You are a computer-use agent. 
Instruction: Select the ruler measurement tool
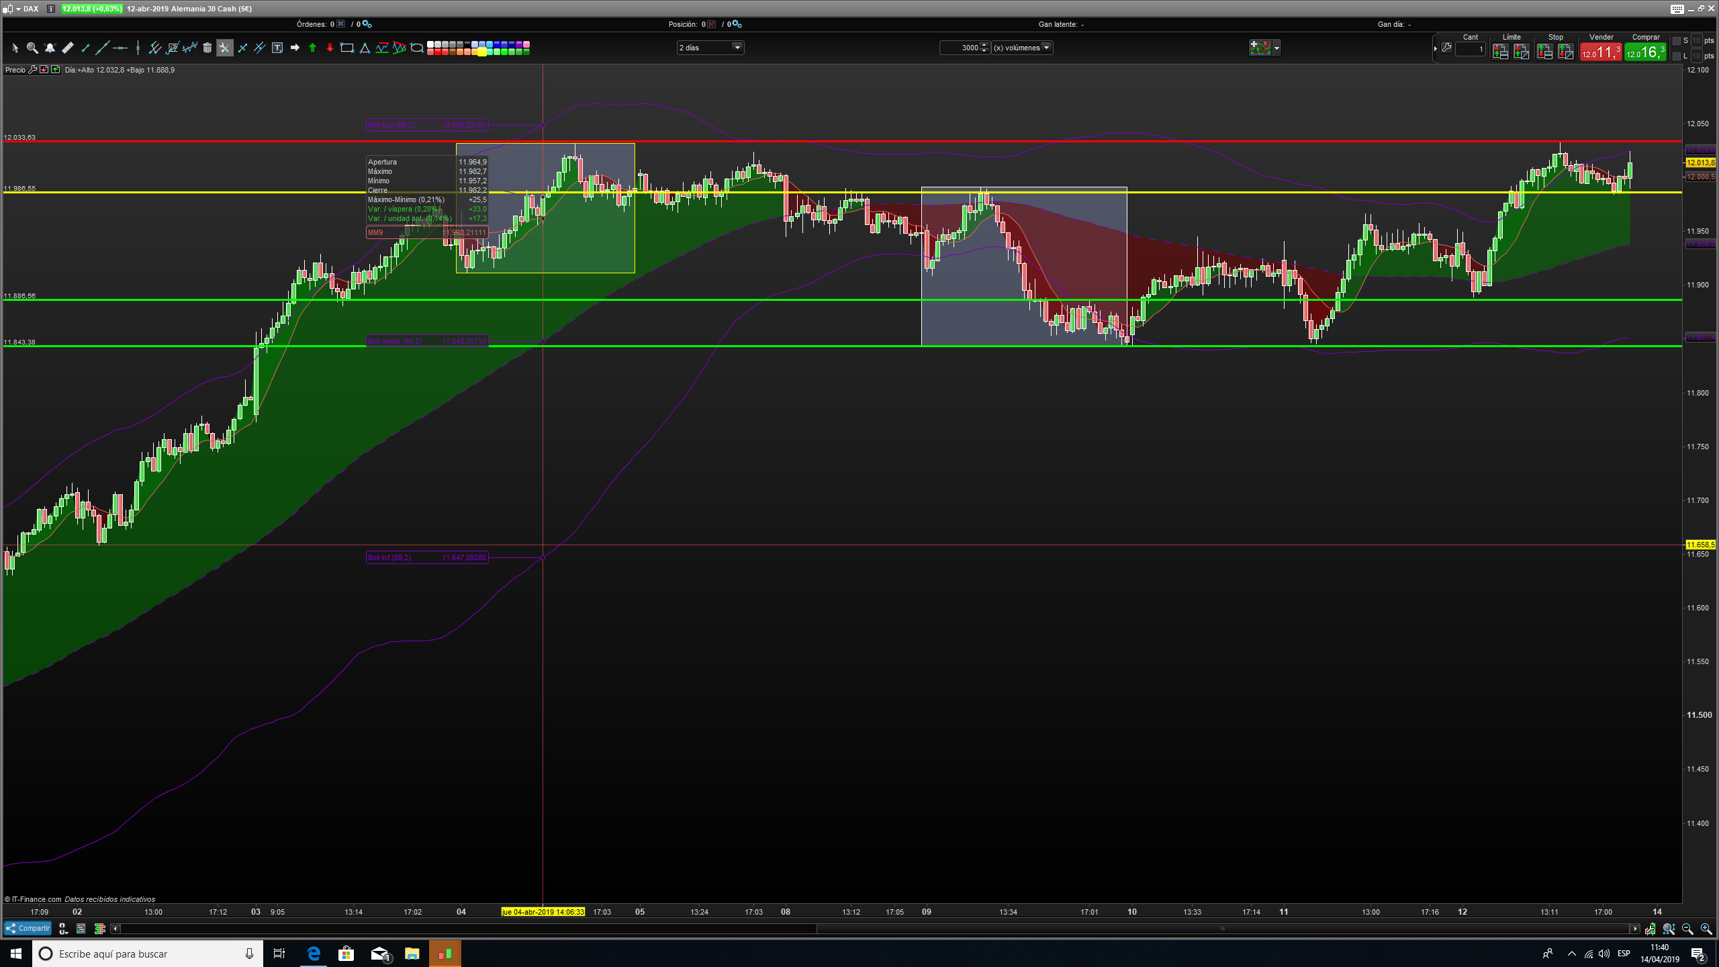[68, 48]
